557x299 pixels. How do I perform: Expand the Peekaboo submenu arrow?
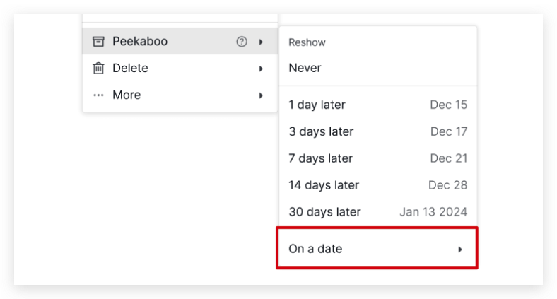[x=261, y=42]
